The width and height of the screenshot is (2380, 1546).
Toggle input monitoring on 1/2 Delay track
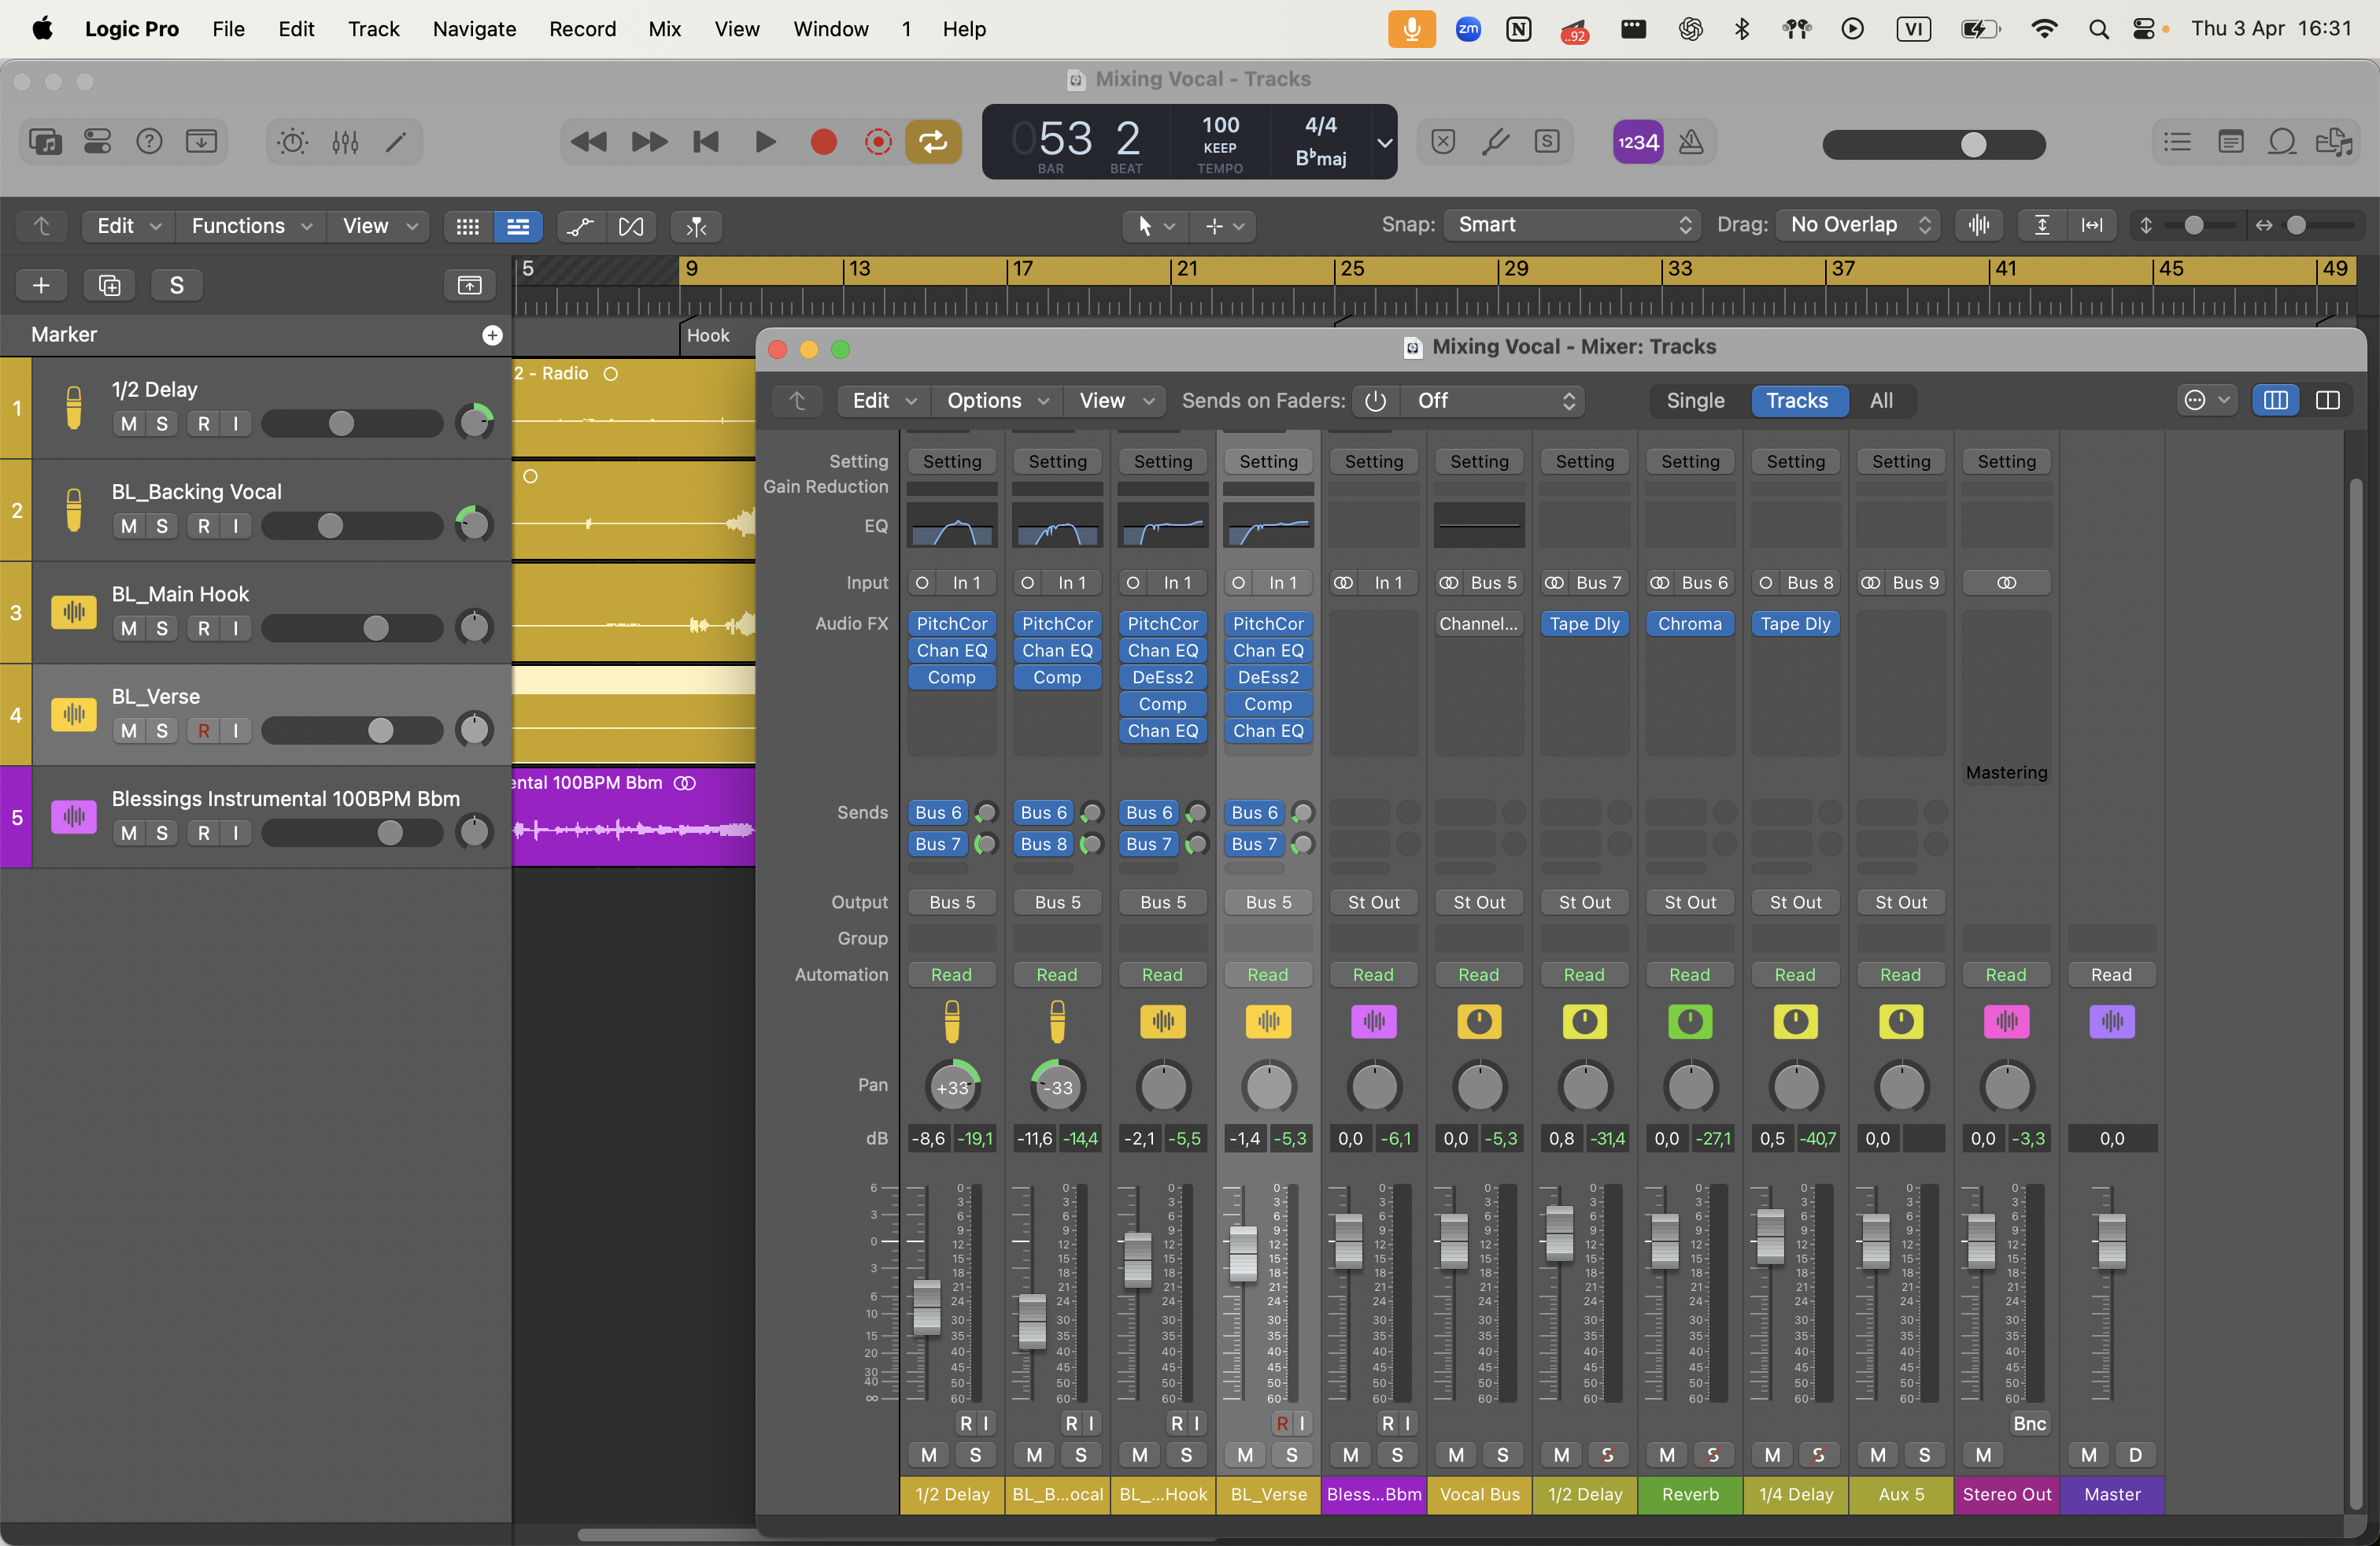[236, 424]
